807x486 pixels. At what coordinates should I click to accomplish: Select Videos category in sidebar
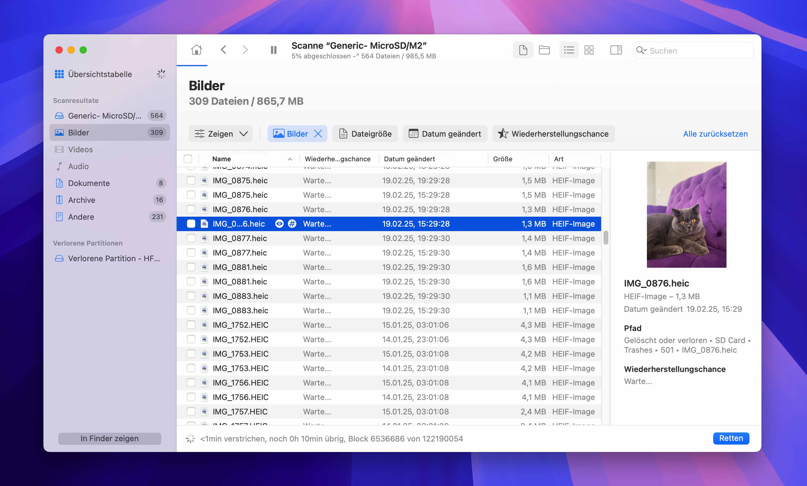[x=110, y=149]
